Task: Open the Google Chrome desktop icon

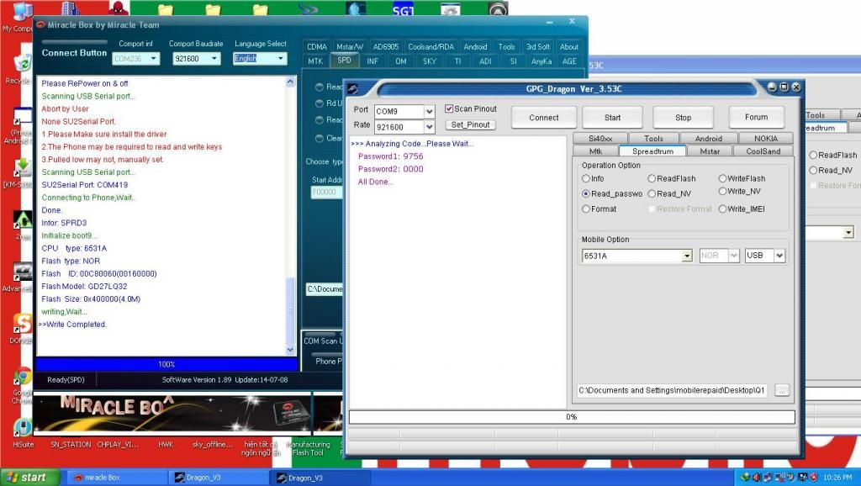Action: click(x=22, y=384)
